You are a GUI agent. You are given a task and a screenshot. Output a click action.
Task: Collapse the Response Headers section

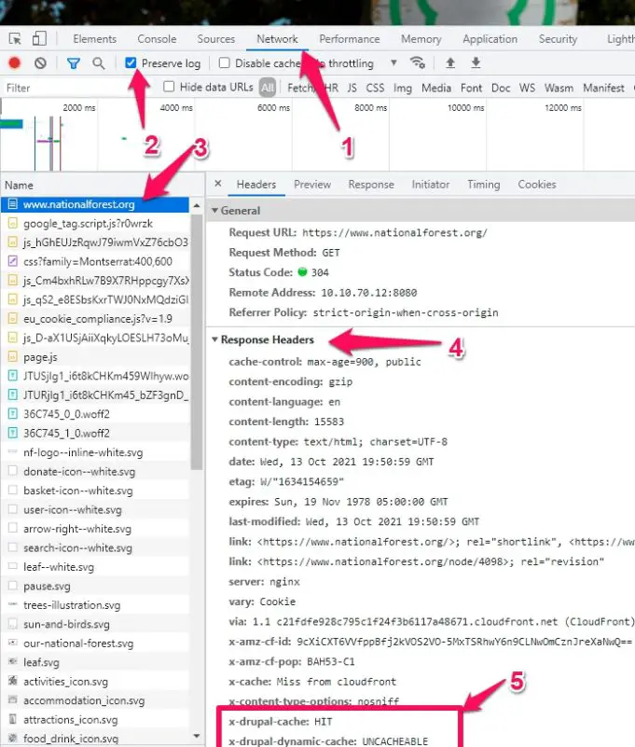[214, 339]
